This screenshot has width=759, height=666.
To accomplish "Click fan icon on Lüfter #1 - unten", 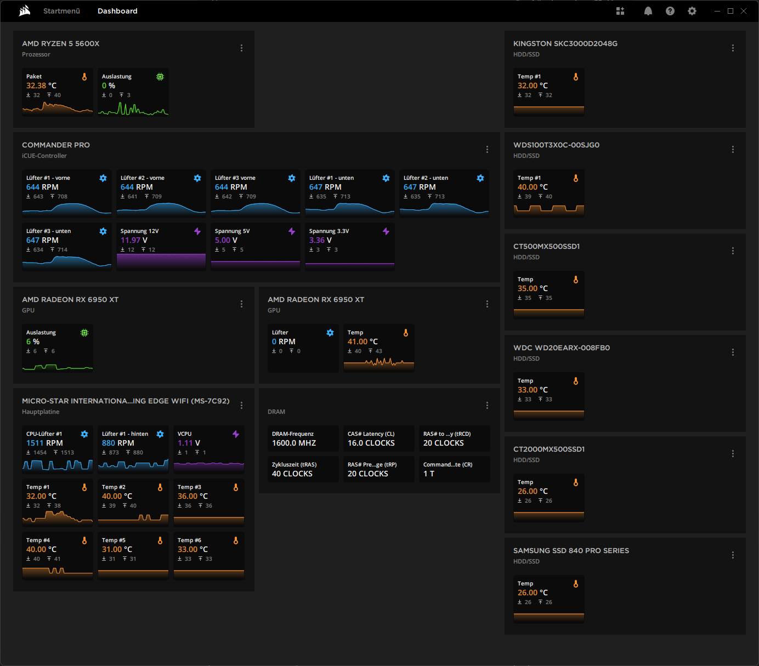I will coord(386,178).
